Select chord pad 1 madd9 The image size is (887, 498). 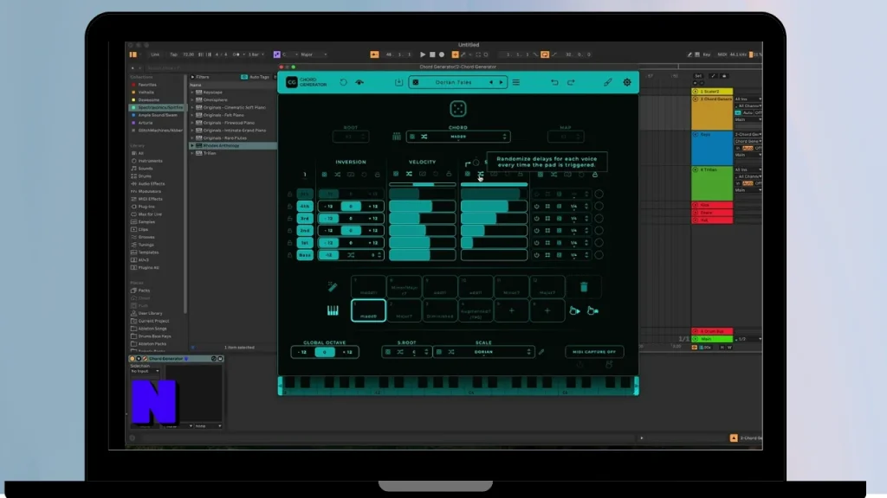(x=368, y=310)
